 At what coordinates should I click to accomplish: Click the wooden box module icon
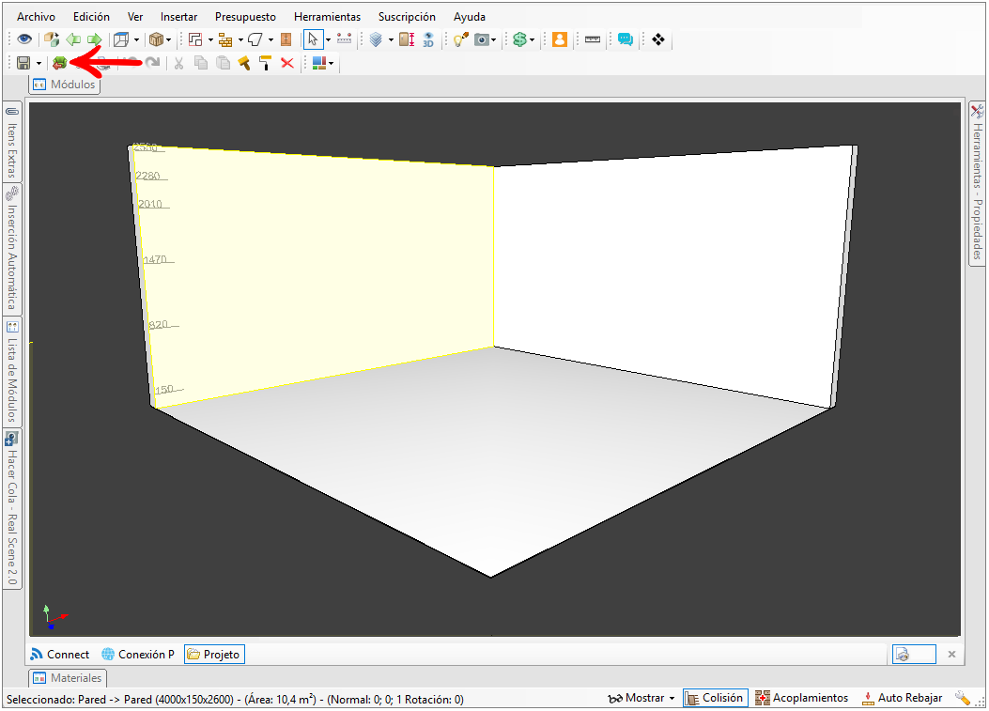[x=157, y=39]
